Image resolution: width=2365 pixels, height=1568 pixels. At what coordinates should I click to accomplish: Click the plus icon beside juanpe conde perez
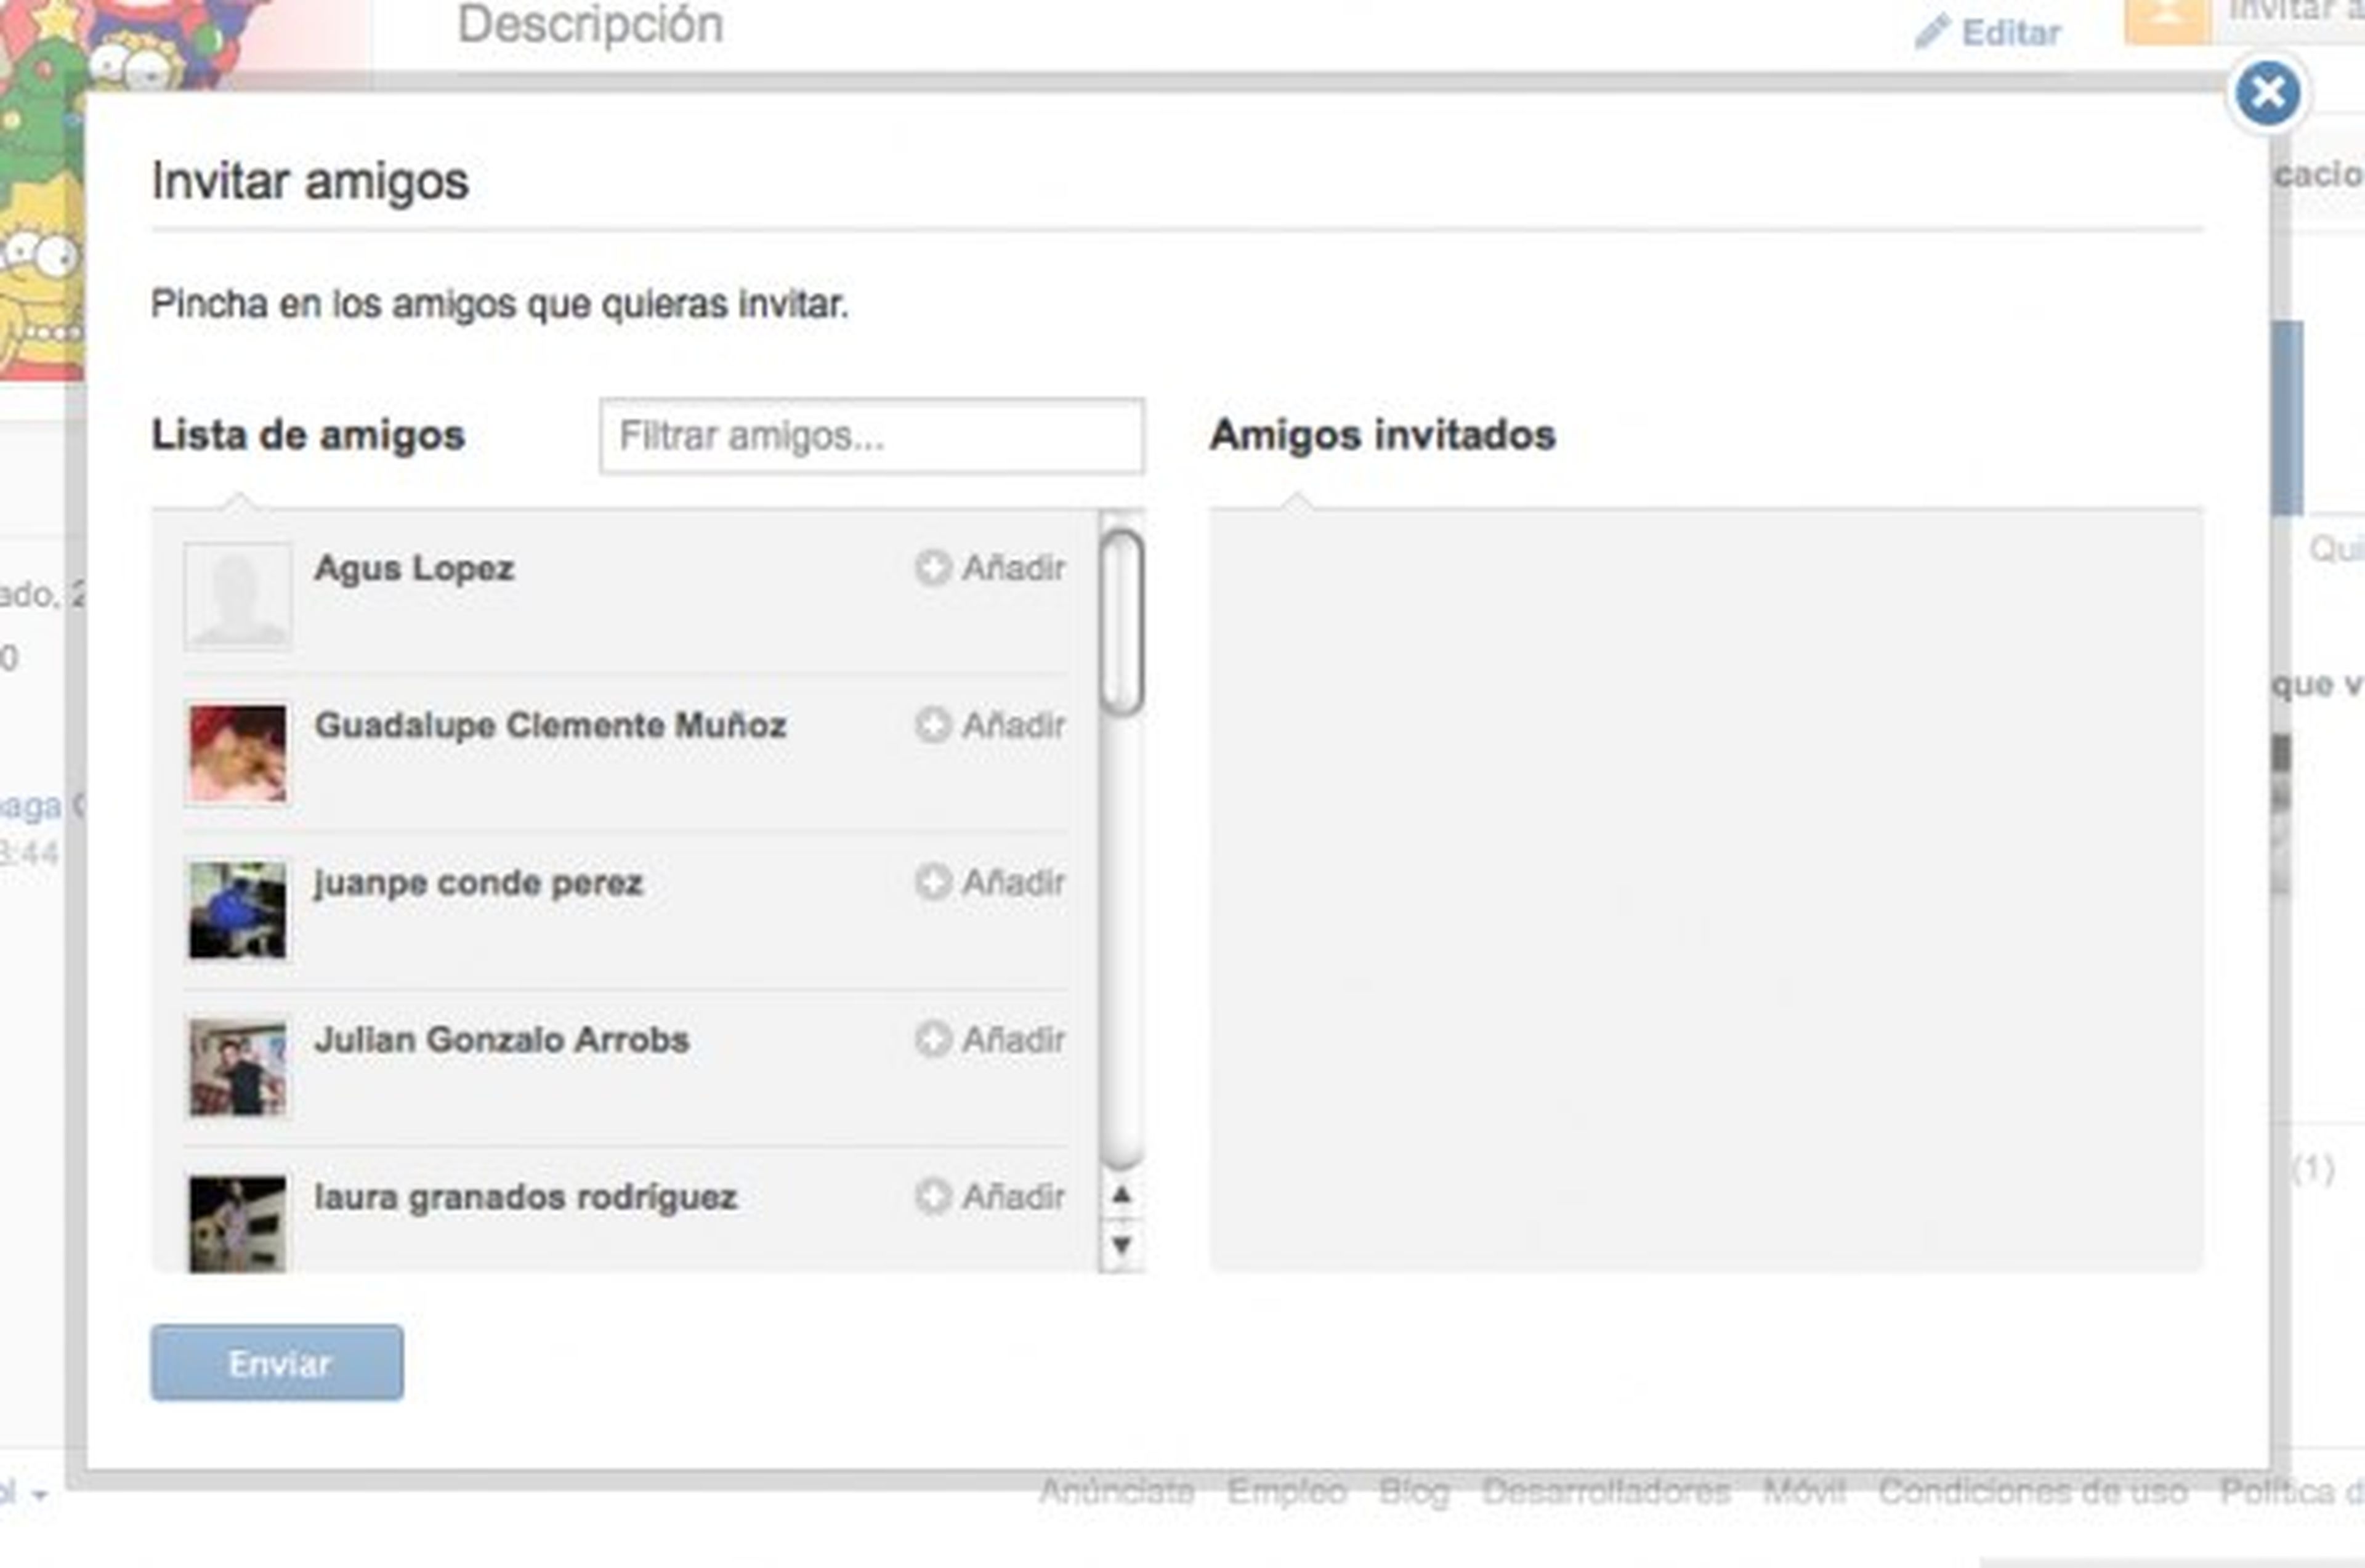point(932,881)
